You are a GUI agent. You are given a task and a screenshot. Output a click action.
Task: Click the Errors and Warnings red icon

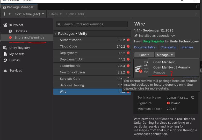tap(10, 38)
